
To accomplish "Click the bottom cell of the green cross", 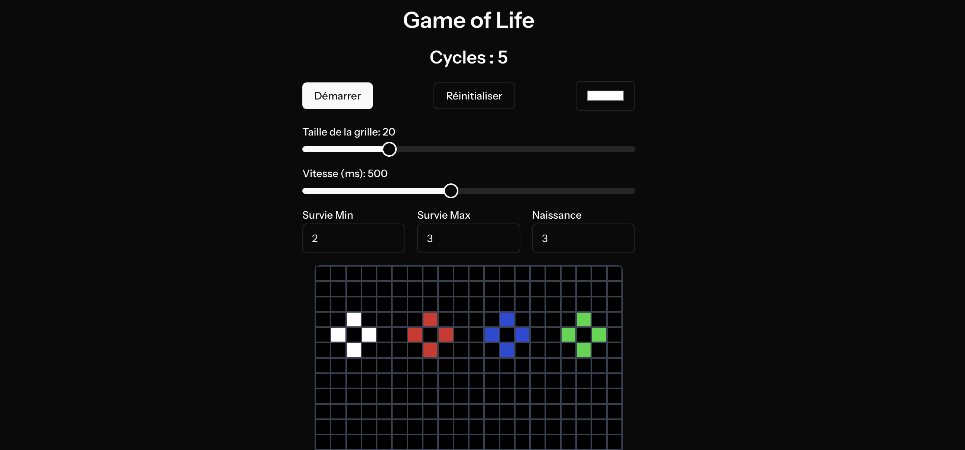I will 583,351.
